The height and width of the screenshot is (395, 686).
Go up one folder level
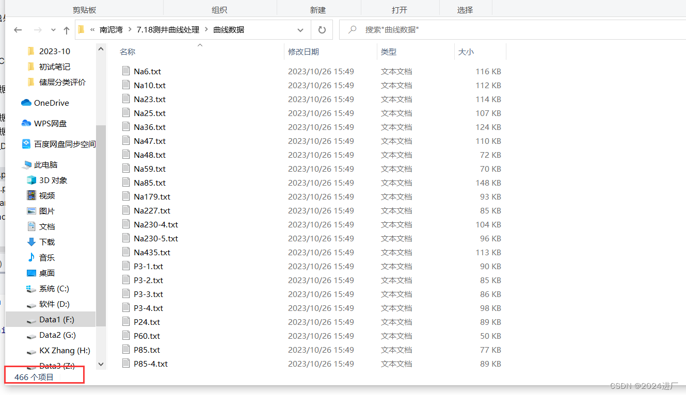[x=67, y=30]
